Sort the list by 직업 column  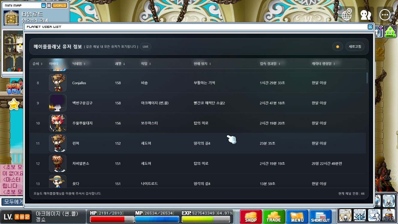click(x=146, y=64)
